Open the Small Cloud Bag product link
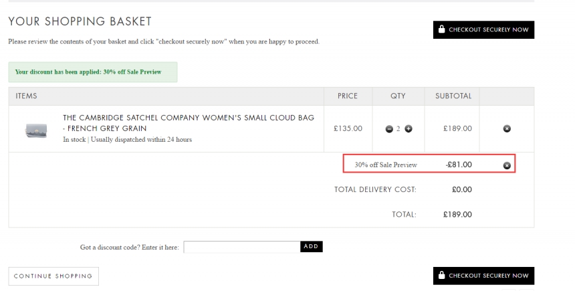Viewport: 575px width, 291px height. (189, 123)
